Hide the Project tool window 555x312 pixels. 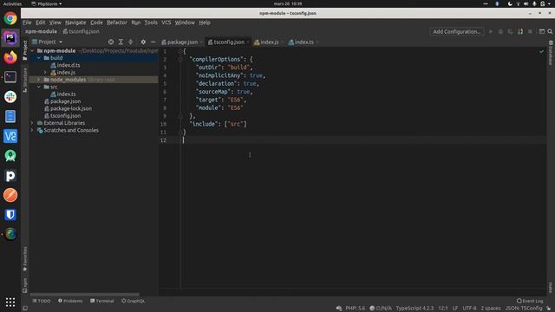tap(153, 42)
